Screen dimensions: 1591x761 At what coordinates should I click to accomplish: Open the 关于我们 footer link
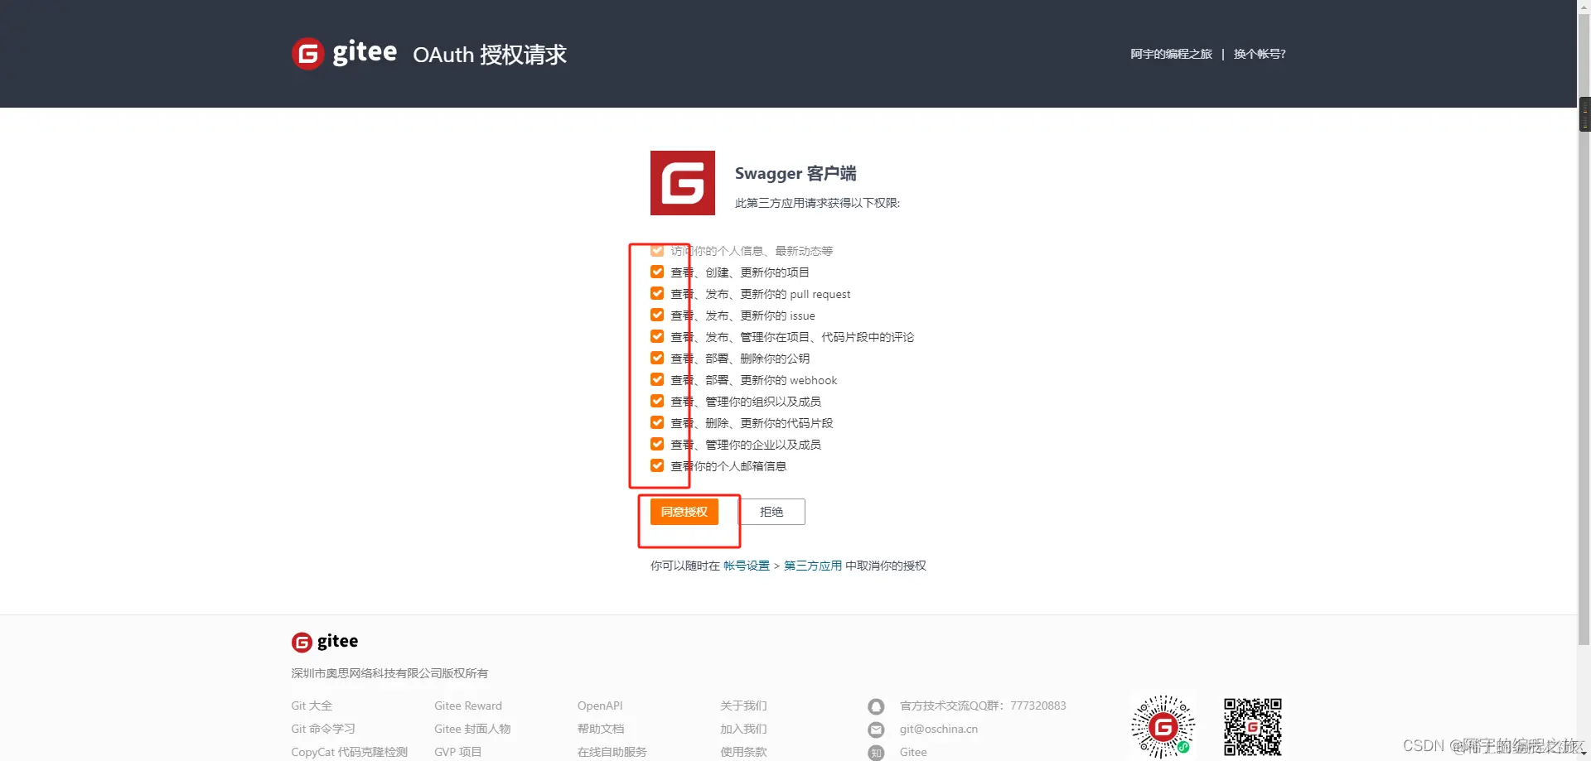[743, 706]
